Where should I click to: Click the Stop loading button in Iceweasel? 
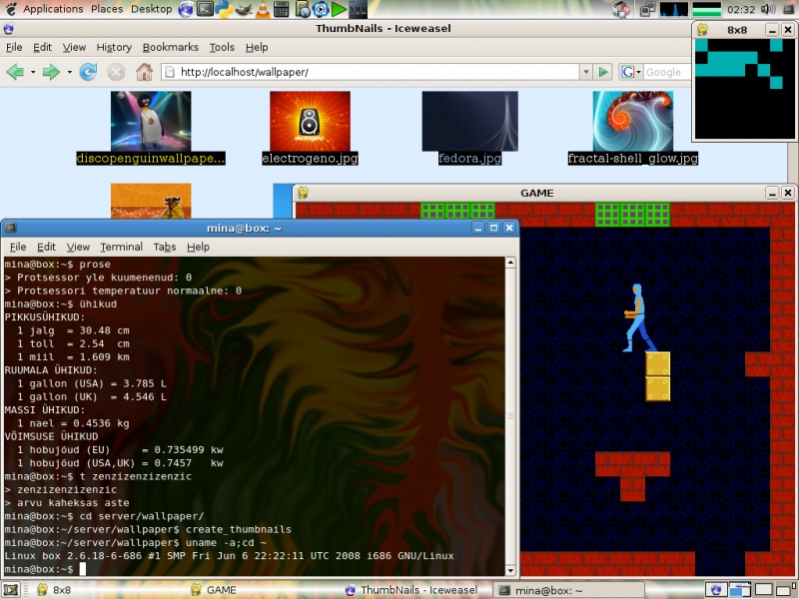coord(116,72)
